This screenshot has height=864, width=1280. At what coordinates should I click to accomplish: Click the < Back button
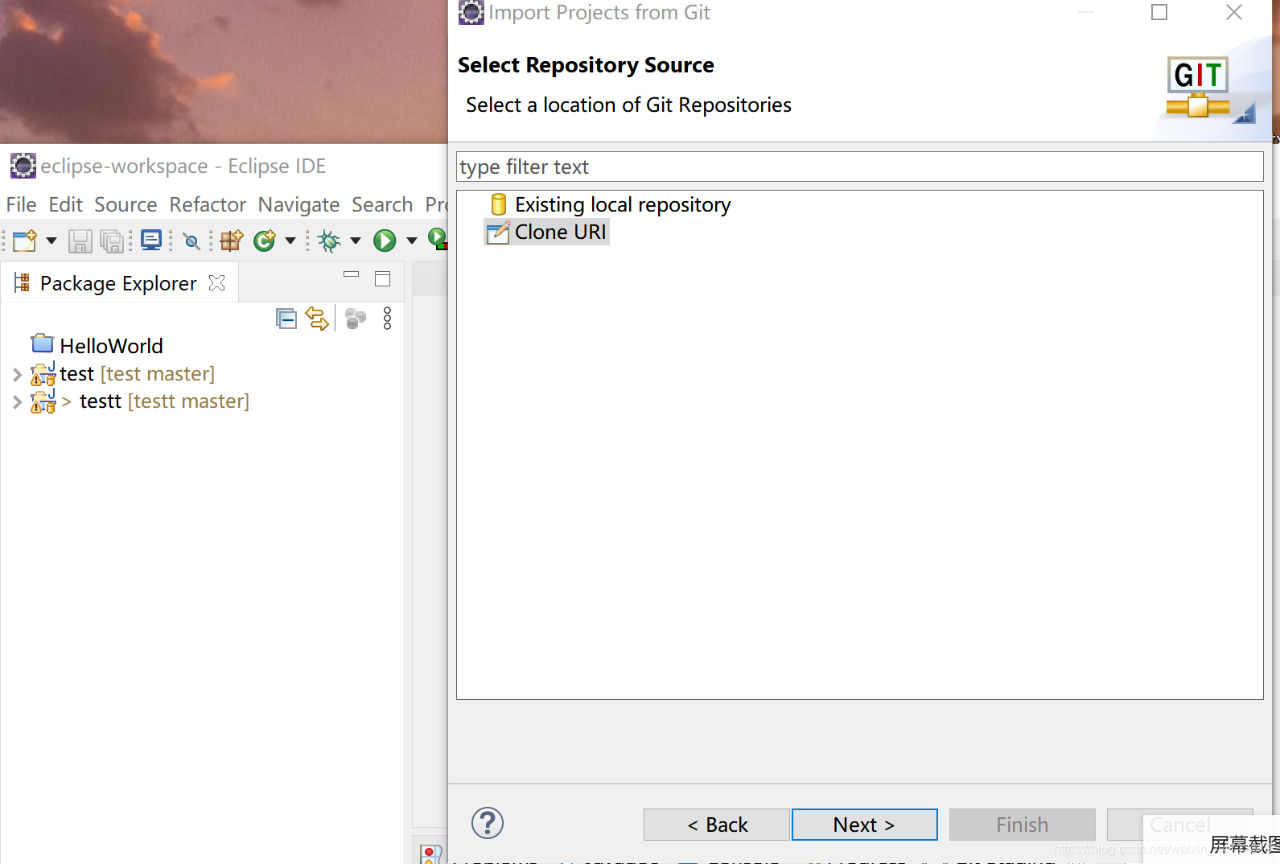717,825
